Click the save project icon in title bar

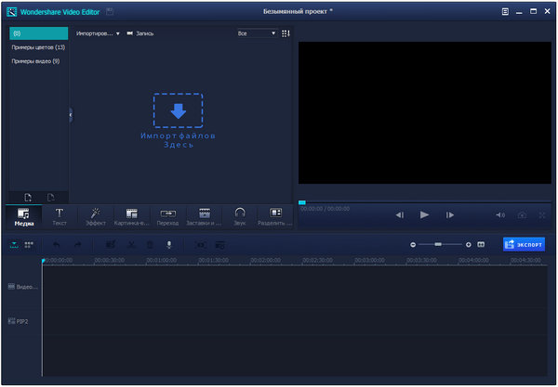click(111, 11)
